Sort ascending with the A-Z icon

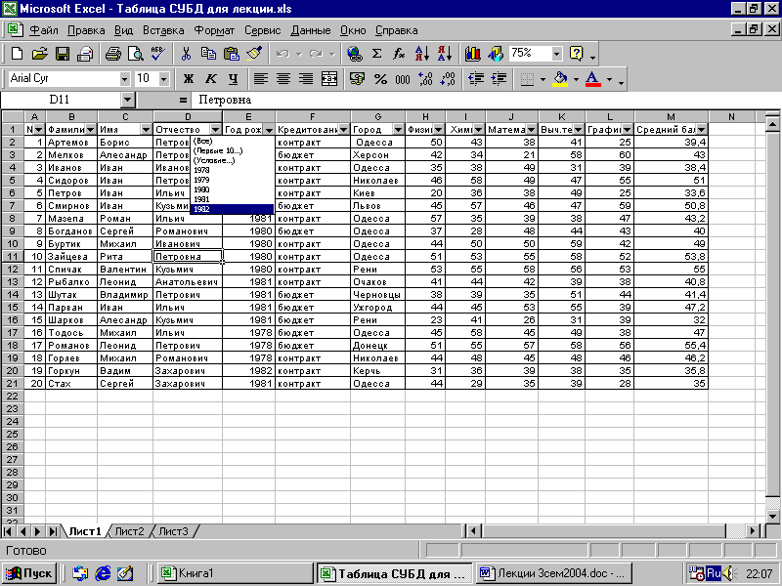pyautogui.click(x=422, y=54)
